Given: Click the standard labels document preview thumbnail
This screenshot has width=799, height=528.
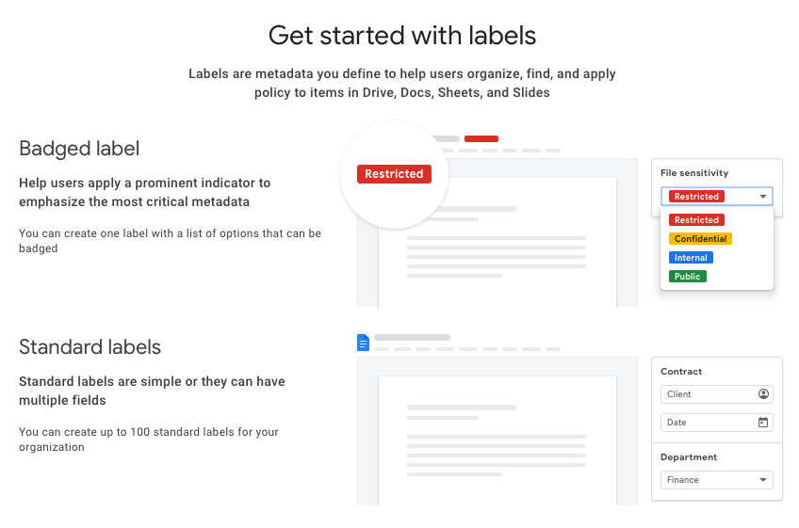Looking at the screenshot, I should (x=497, y=431).
